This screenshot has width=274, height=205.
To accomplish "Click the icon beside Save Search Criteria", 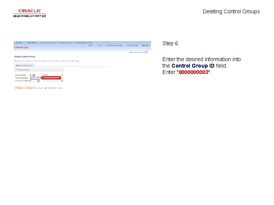I will [46, 88].
